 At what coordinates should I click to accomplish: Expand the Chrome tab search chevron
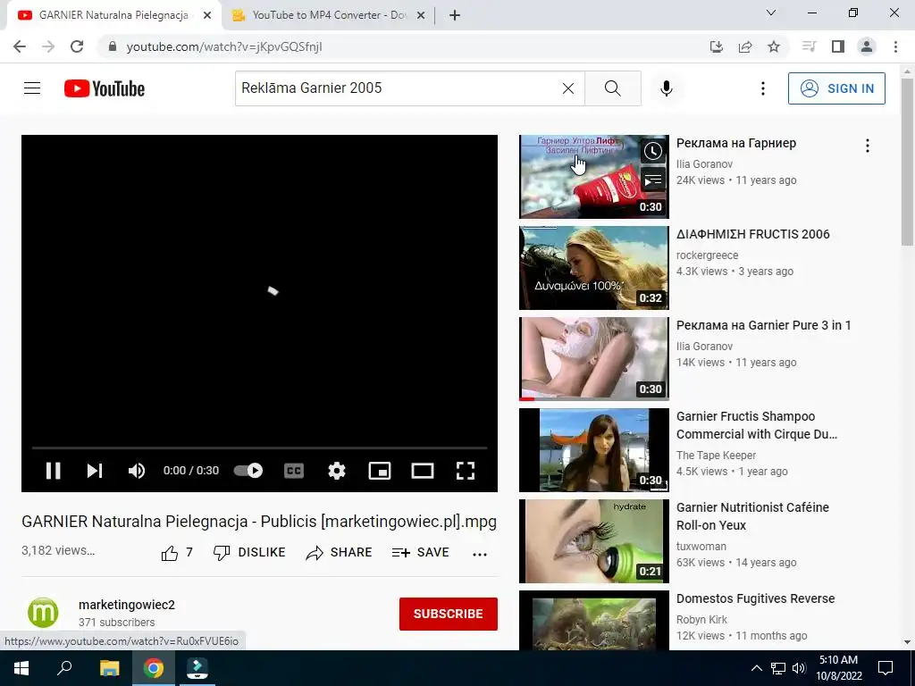(x=771, y=13)
